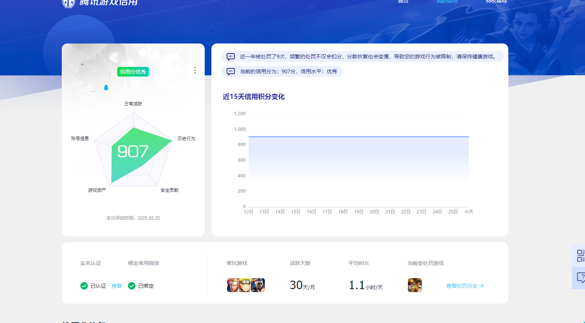This screenshot has width=585, height=323.
Task: Click the 当前的信用分为：907分 notice text
Action: click(288, 71)
